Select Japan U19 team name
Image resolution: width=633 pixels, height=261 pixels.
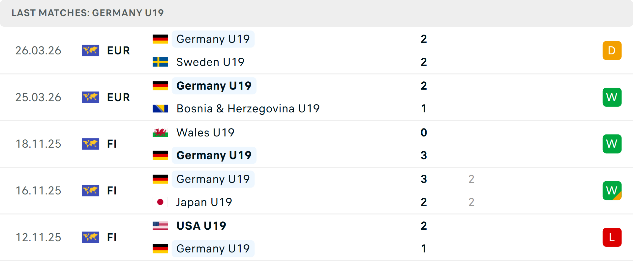204,202
